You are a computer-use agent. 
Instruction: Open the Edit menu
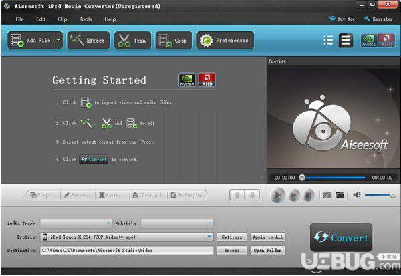(41, 19)
